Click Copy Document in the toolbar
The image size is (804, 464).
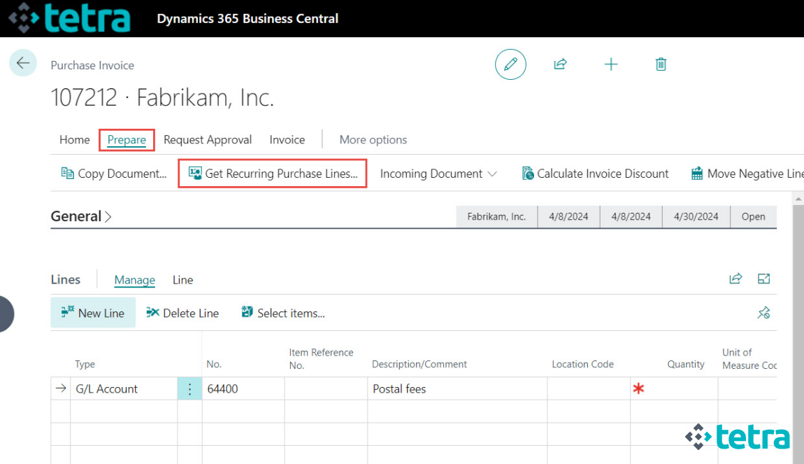point(114,173)
